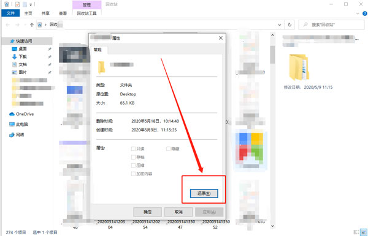The width and height of the screenshot is (368, 236).
Task: Switch to the 主页 ribbon tab
Action: point(28,13)
